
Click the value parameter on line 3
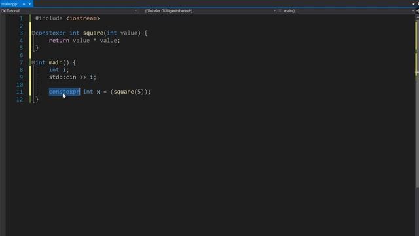[129, 33]
